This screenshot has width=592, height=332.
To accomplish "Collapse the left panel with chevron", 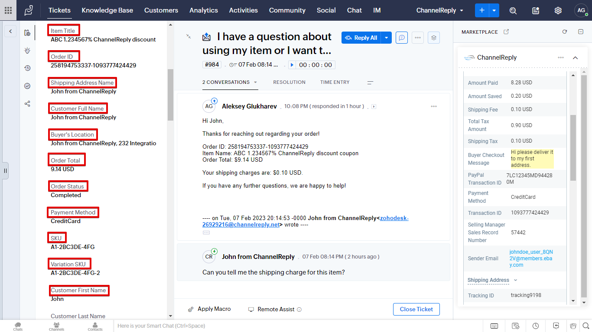I will coord(10,31).
